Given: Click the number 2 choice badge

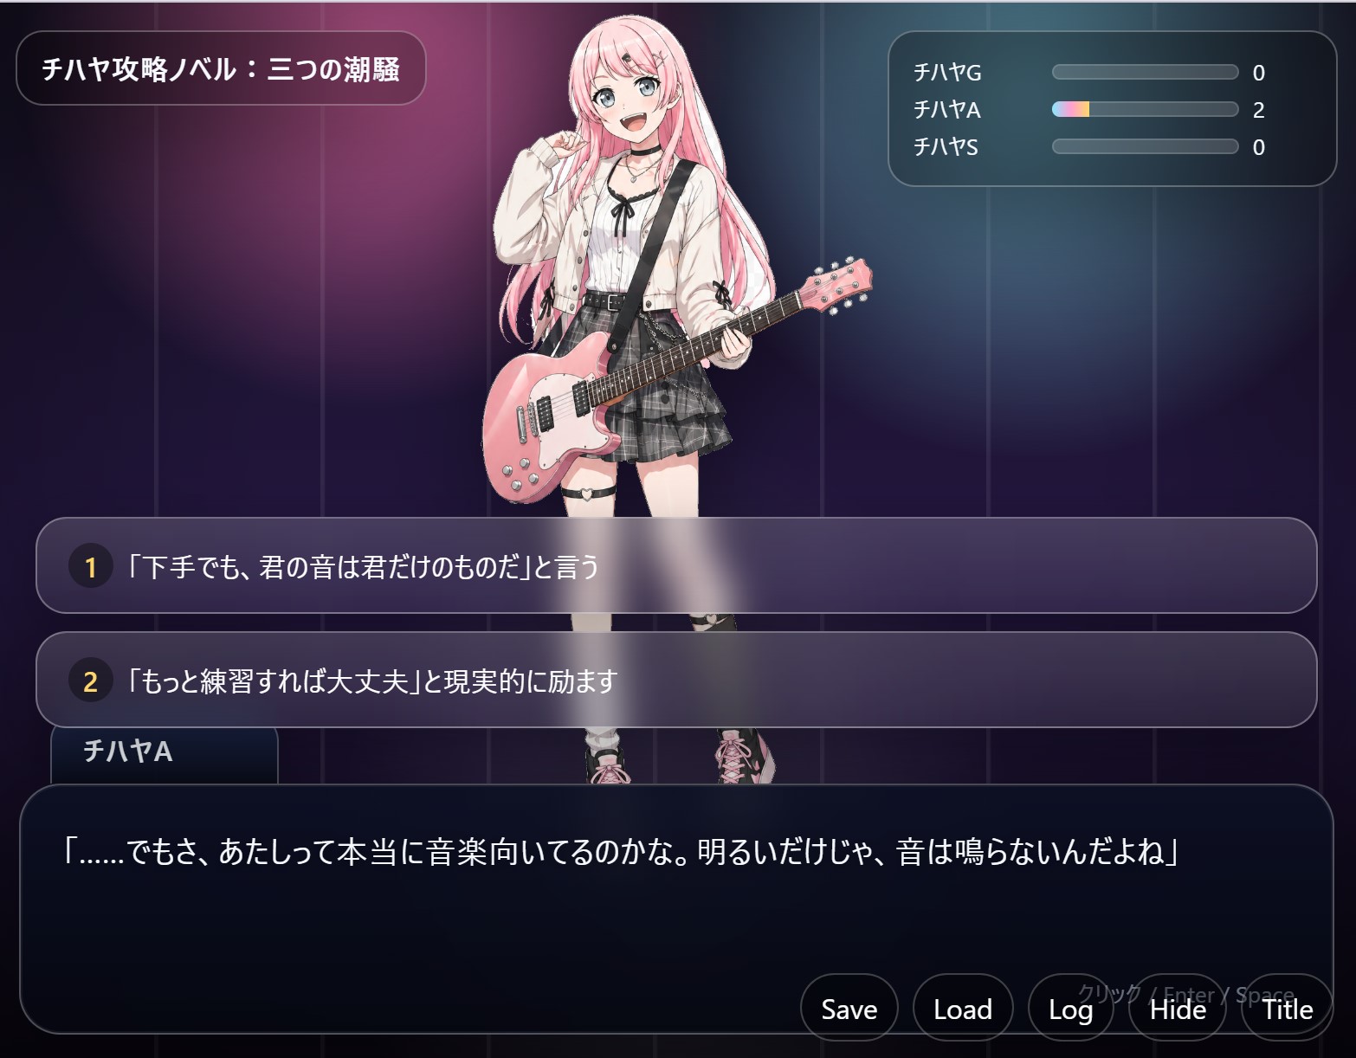Looking at the screenshot, I should pos(91,681).
